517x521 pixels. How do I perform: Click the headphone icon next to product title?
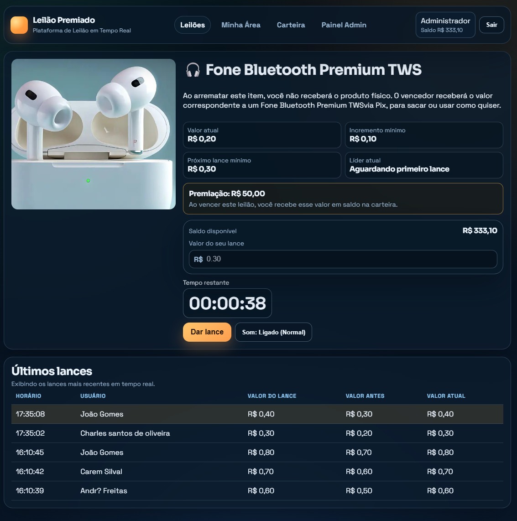(x=192, y=70)
